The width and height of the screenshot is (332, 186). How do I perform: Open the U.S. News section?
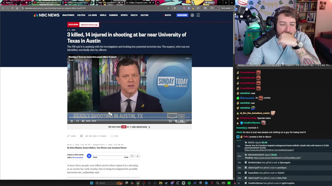pos(92,15)
